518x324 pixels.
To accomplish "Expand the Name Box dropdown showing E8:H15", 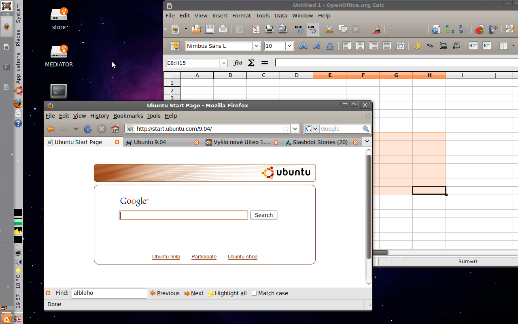I will (224, 63).
